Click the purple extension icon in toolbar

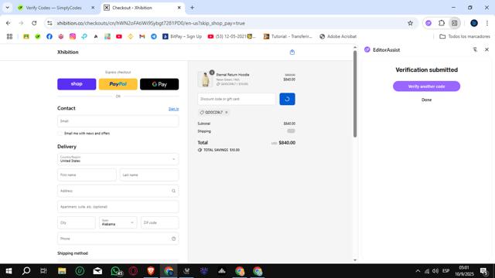428,23
